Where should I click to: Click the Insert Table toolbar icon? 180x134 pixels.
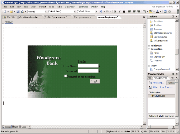[x=165, y=12]
